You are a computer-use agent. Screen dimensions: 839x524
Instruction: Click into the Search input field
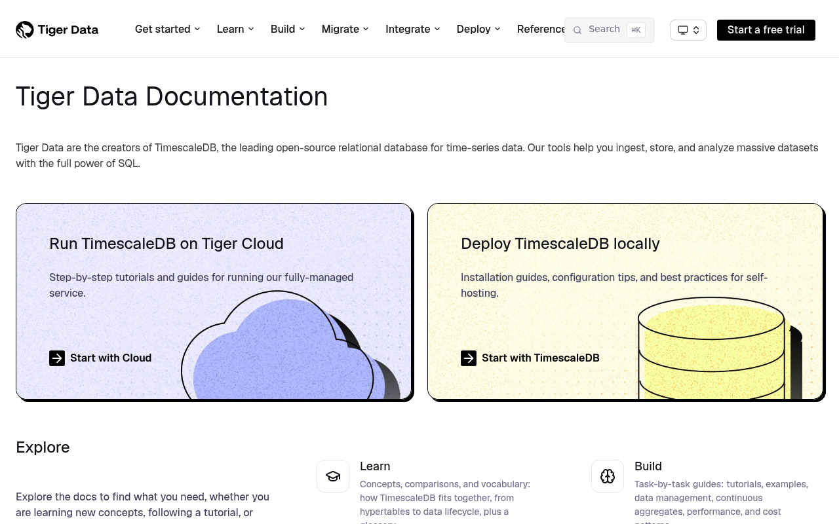click(609, 30)
